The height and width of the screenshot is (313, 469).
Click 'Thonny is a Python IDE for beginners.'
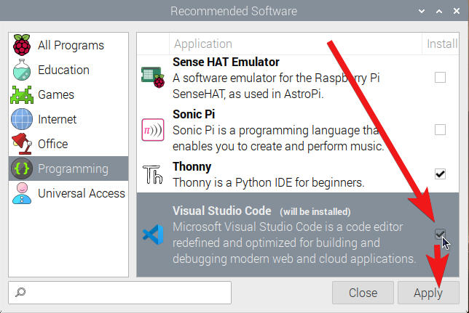(x=268, y=182)
